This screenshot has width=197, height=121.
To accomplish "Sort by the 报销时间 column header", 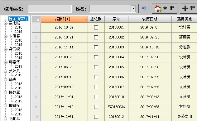I will coord(64,19).
